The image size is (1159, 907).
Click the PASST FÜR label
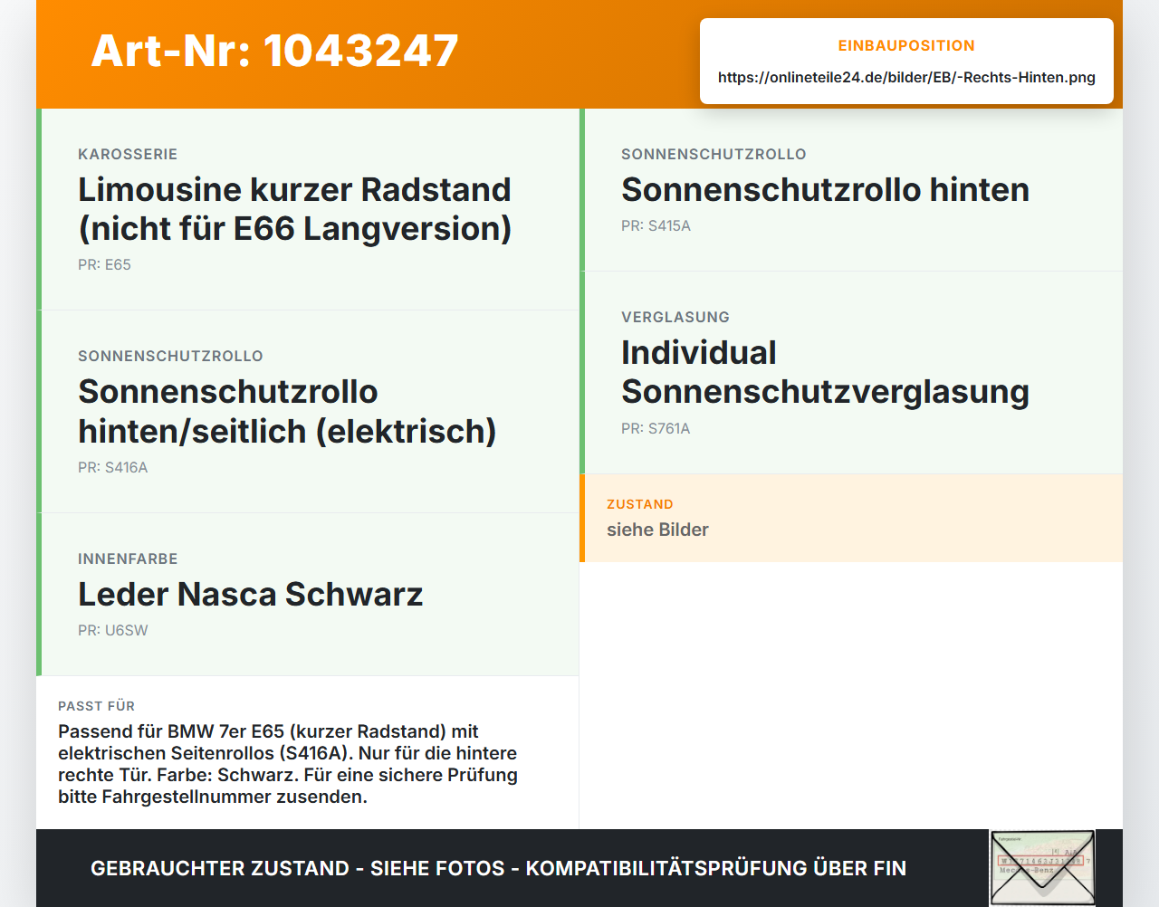click(96, 706)
